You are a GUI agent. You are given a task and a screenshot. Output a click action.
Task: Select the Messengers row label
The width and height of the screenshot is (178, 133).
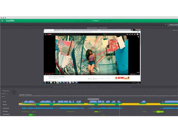click(5, 111)
